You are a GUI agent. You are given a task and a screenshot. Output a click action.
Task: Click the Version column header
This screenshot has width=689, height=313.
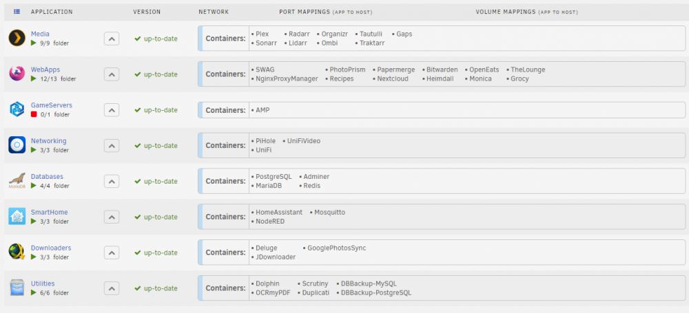(147, 12)
